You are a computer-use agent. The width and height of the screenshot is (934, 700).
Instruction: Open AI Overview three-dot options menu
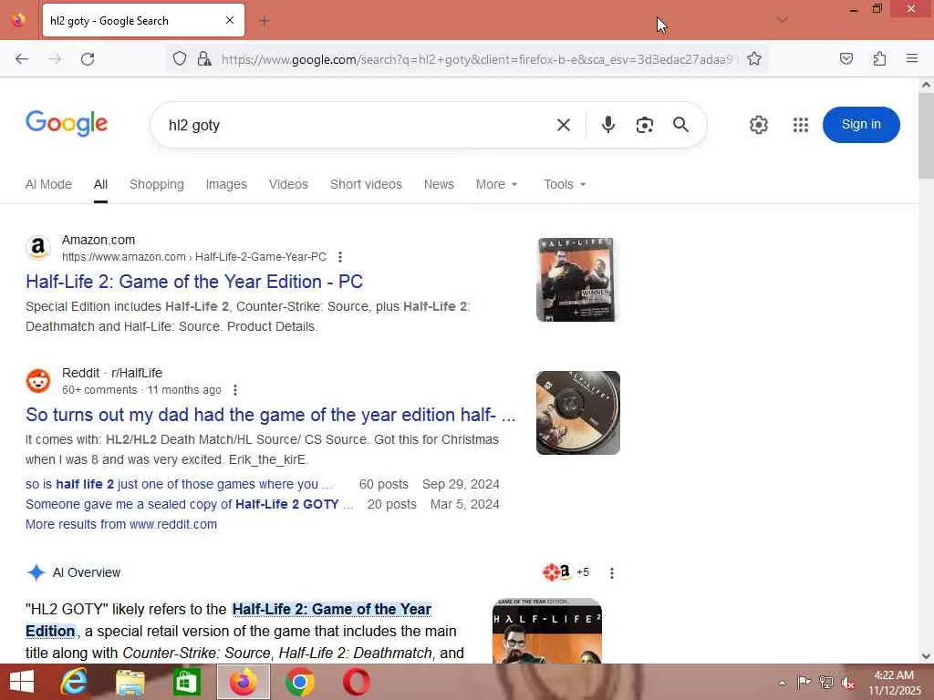pyautogui.click(x=612, y=573)
